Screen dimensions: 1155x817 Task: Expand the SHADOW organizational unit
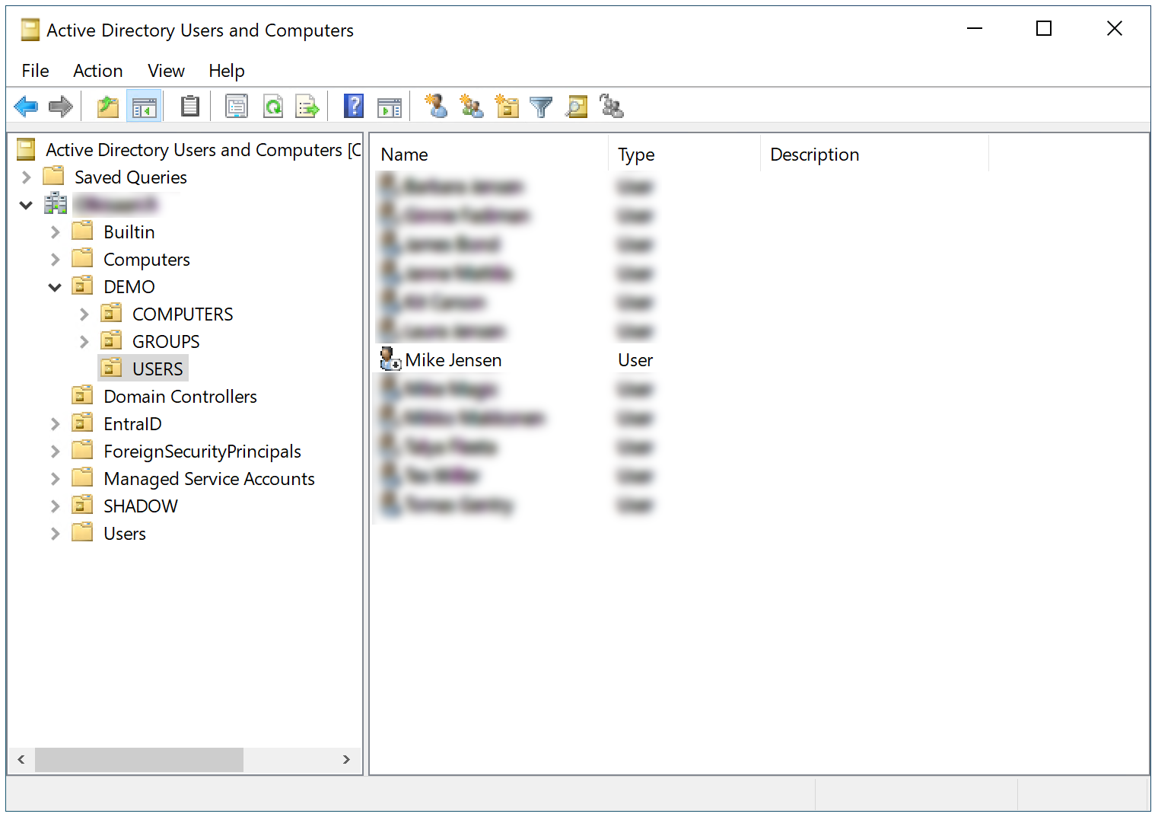click(55, 506)
